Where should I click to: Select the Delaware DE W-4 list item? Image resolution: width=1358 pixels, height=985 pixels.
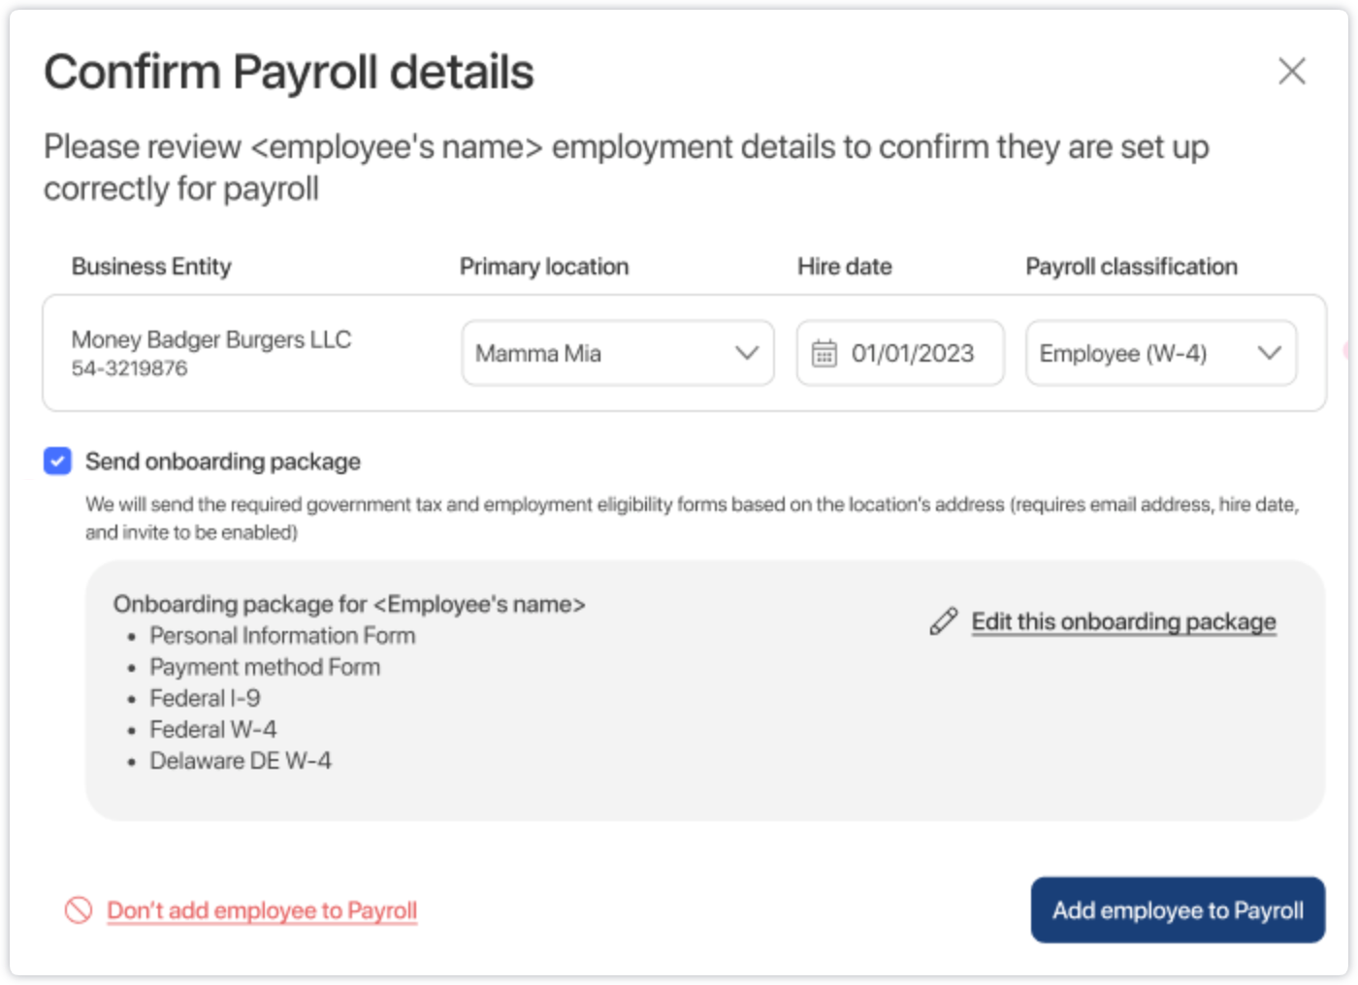[x=241, y=761]
